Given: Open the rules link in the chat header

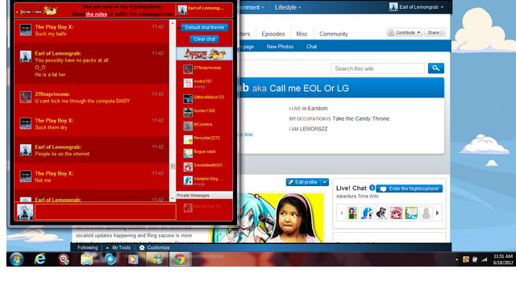Looking at the screenshot, I should (x=97, y=14).
